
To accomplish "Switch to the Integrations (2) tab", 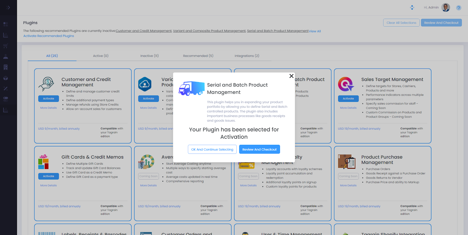I will pyautogui.click(x=247, y=56).
